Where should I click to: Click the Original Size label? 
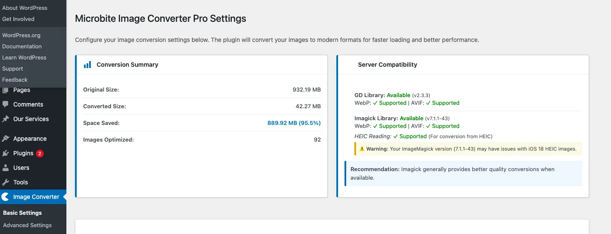coord(101,90)
